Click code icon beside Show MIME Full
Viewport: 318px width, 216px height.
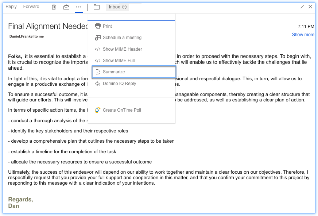pyautogui.click(x=97, y=61)
